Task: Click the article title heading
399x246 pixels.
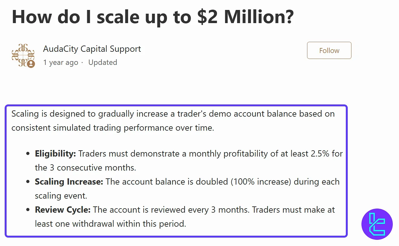Action: (x=153, y=17)
